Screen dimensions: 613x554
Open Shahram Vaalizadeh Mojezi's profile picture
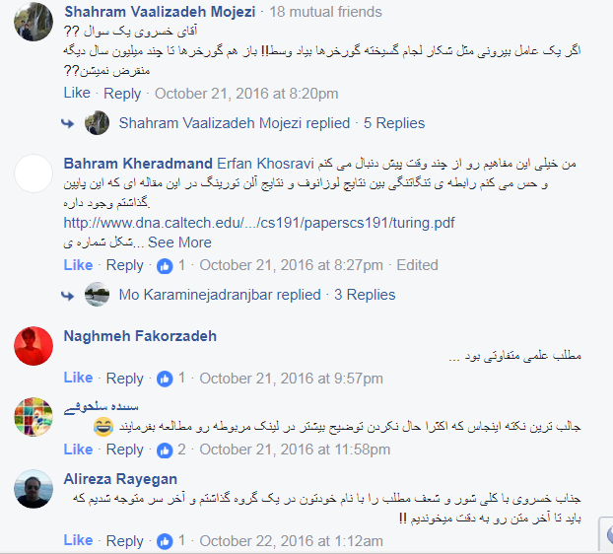point(34,22)
